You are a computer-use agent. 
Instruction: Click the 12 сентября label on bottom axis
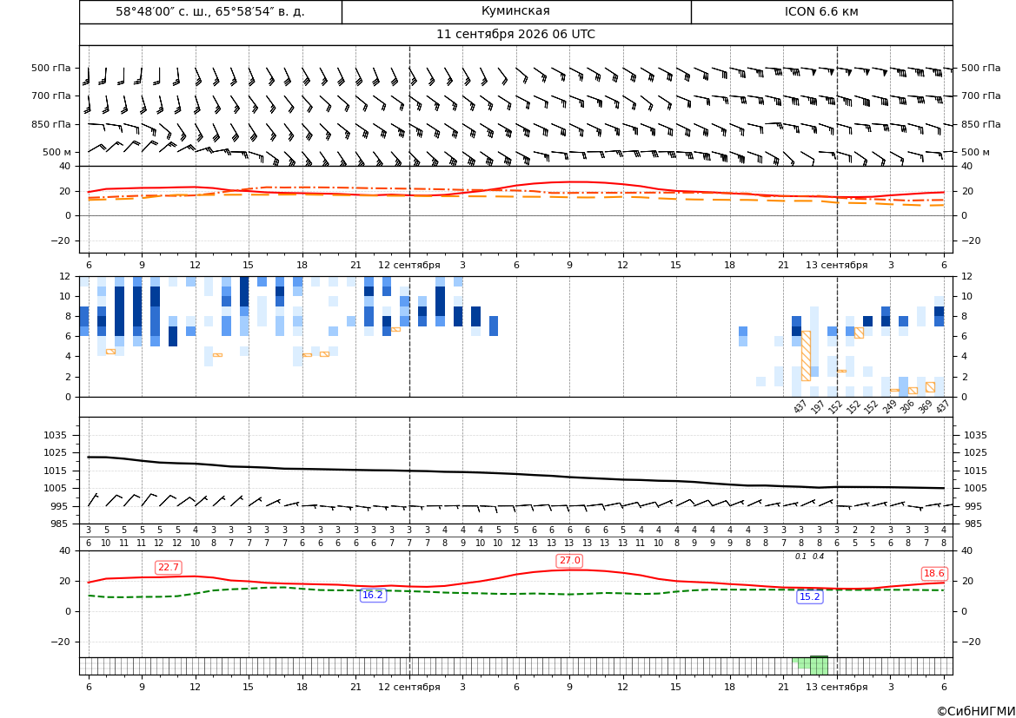[408, 687]
